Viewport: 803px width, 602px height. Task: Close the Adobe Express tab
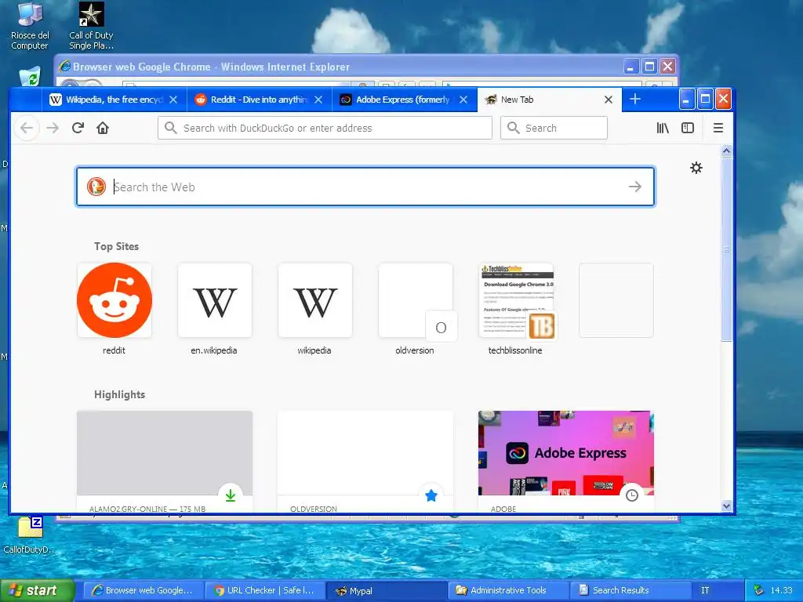(463, 100)
